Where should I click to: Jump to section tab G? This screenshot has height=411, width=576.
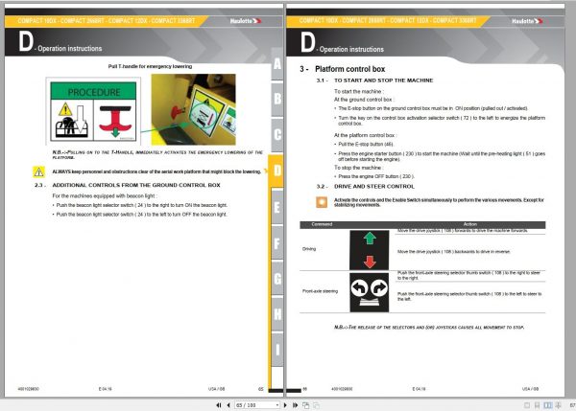pyautogui.click(x=277, y=279)
